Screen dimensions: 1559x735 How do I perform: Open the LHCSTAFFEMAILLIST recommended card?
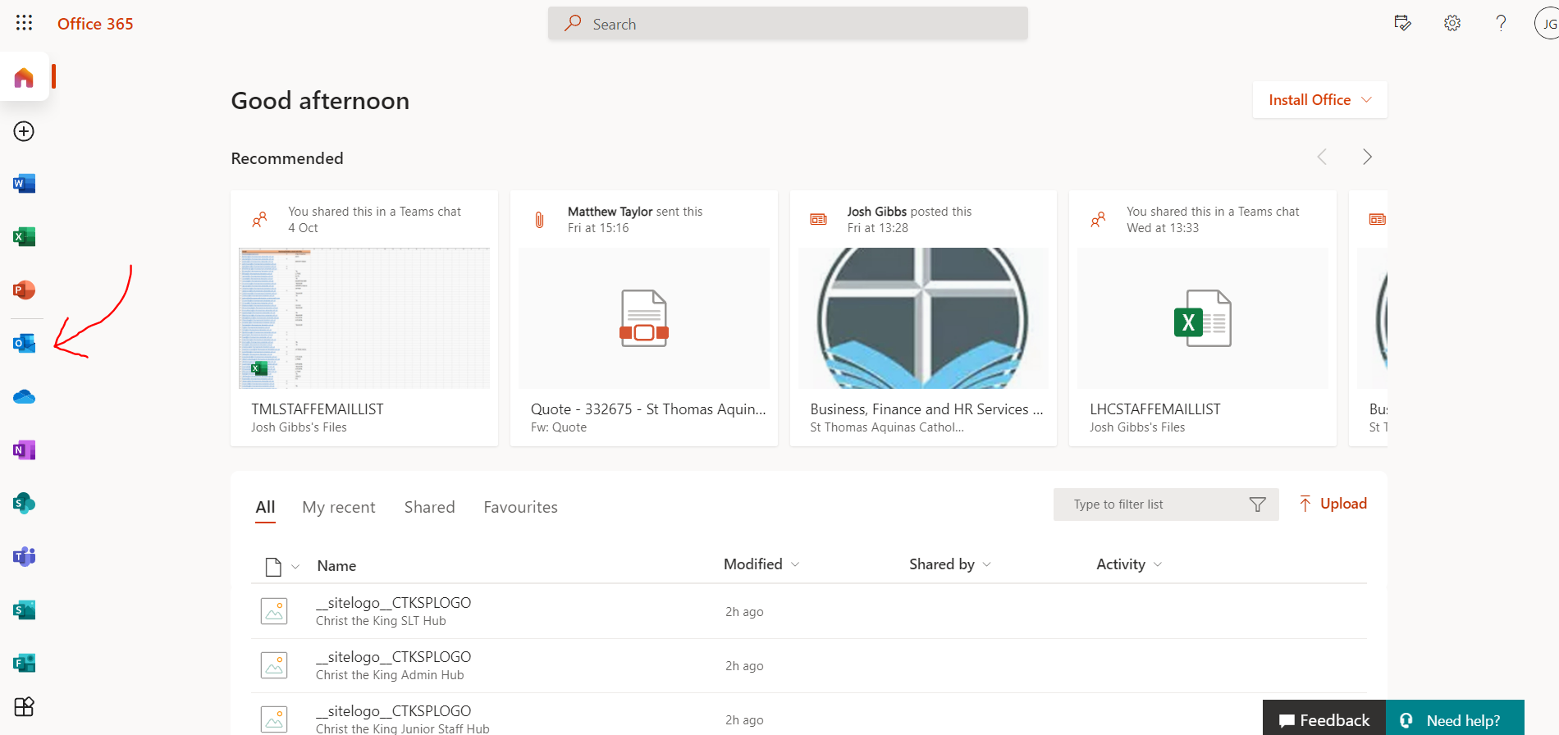click(1203, 318)
